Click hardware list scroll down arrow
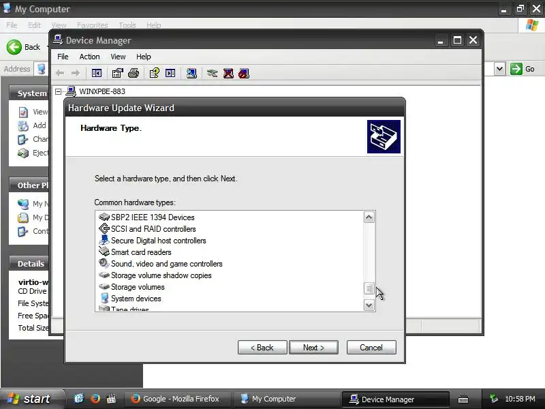The image size is (545, 409). point(369,305)
